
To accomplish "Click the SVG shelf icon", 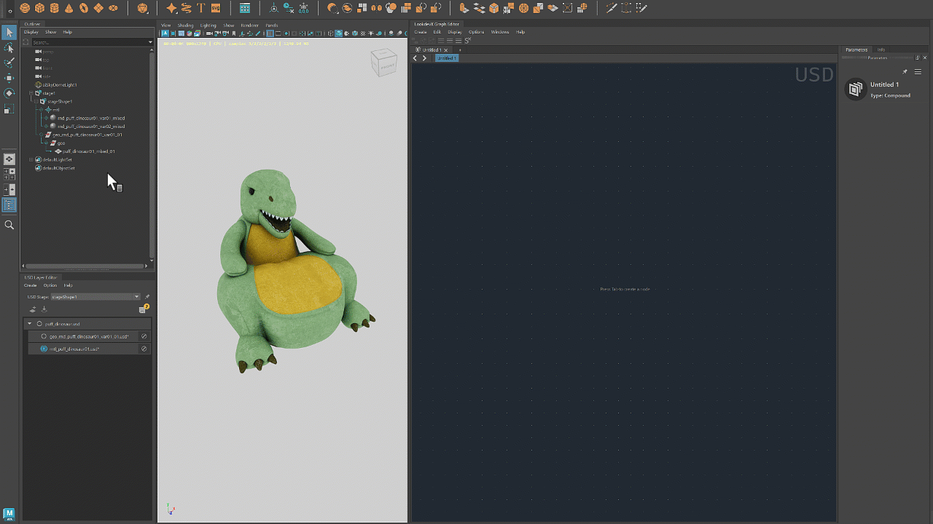I will coord(216,8).
